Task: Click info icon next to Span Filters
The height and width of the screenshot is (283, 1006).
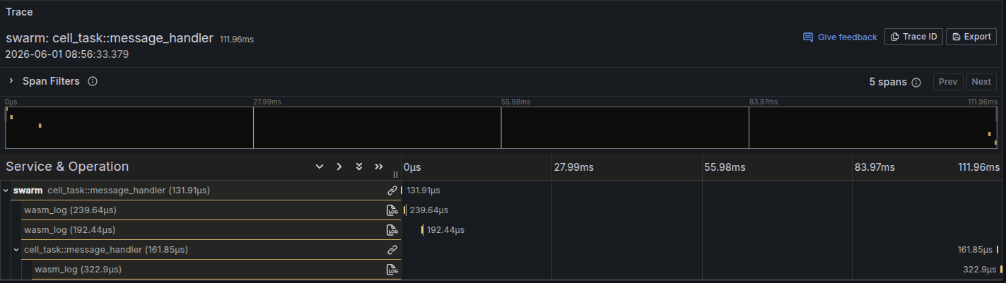Action: pyautogui.click(x=93, y=81)
